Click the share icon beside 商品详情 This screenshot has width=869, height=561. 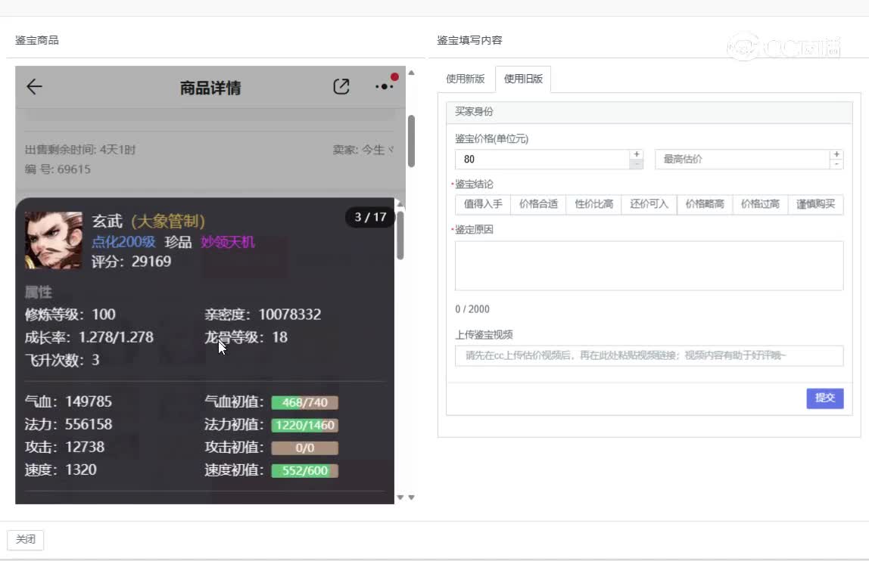(x=341, y=87)
